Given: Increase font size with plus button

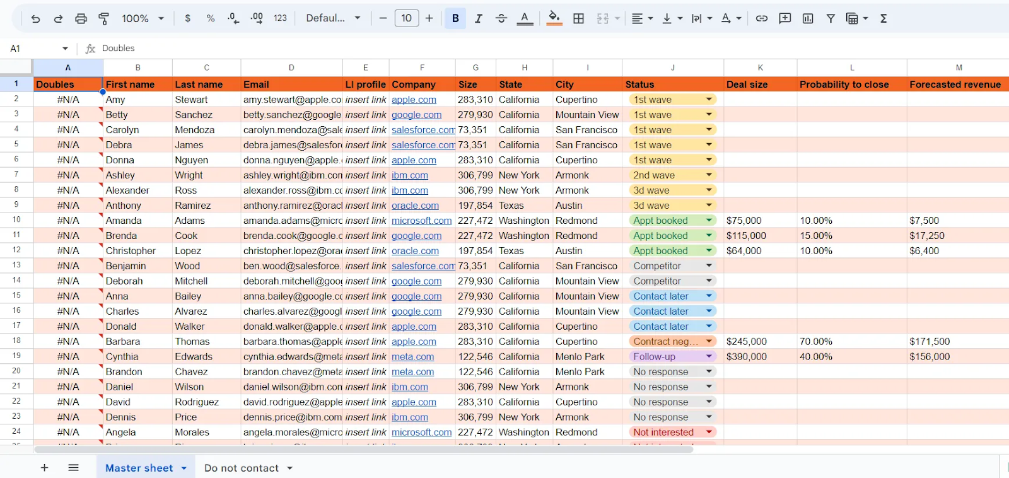Looking at the screenshot, I should click(429, 18).
